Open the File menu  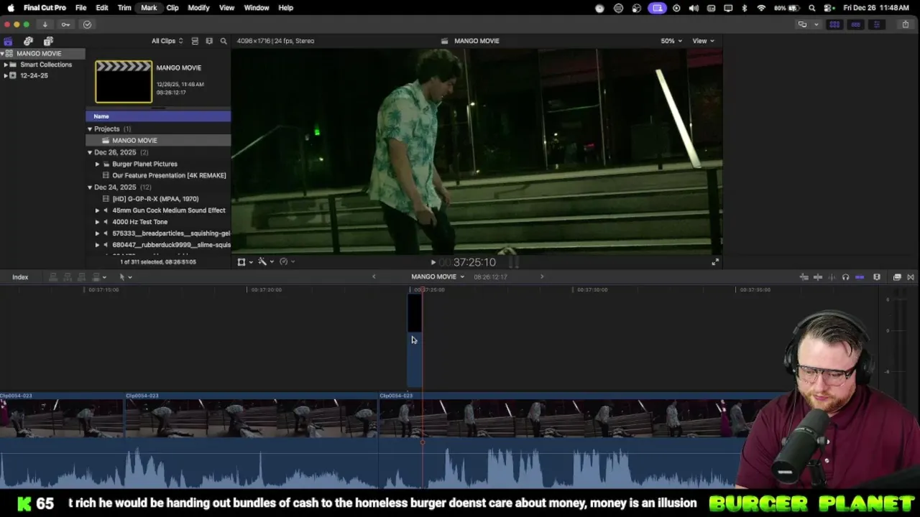[81, 8]
